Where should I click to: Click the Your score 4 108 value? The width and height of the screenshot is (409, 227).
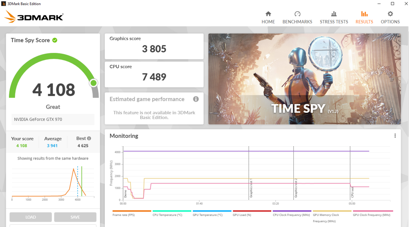click(x=22, y=146)
